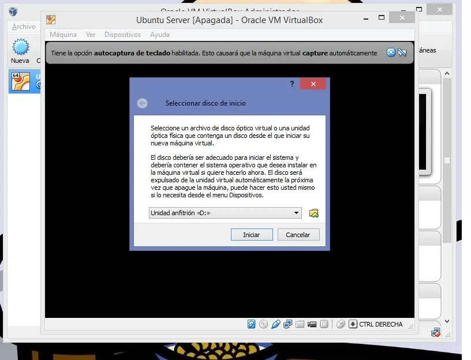Click the help question mark in dialog
This screenshot has width=471, height=360.
[x=292, y=84]
